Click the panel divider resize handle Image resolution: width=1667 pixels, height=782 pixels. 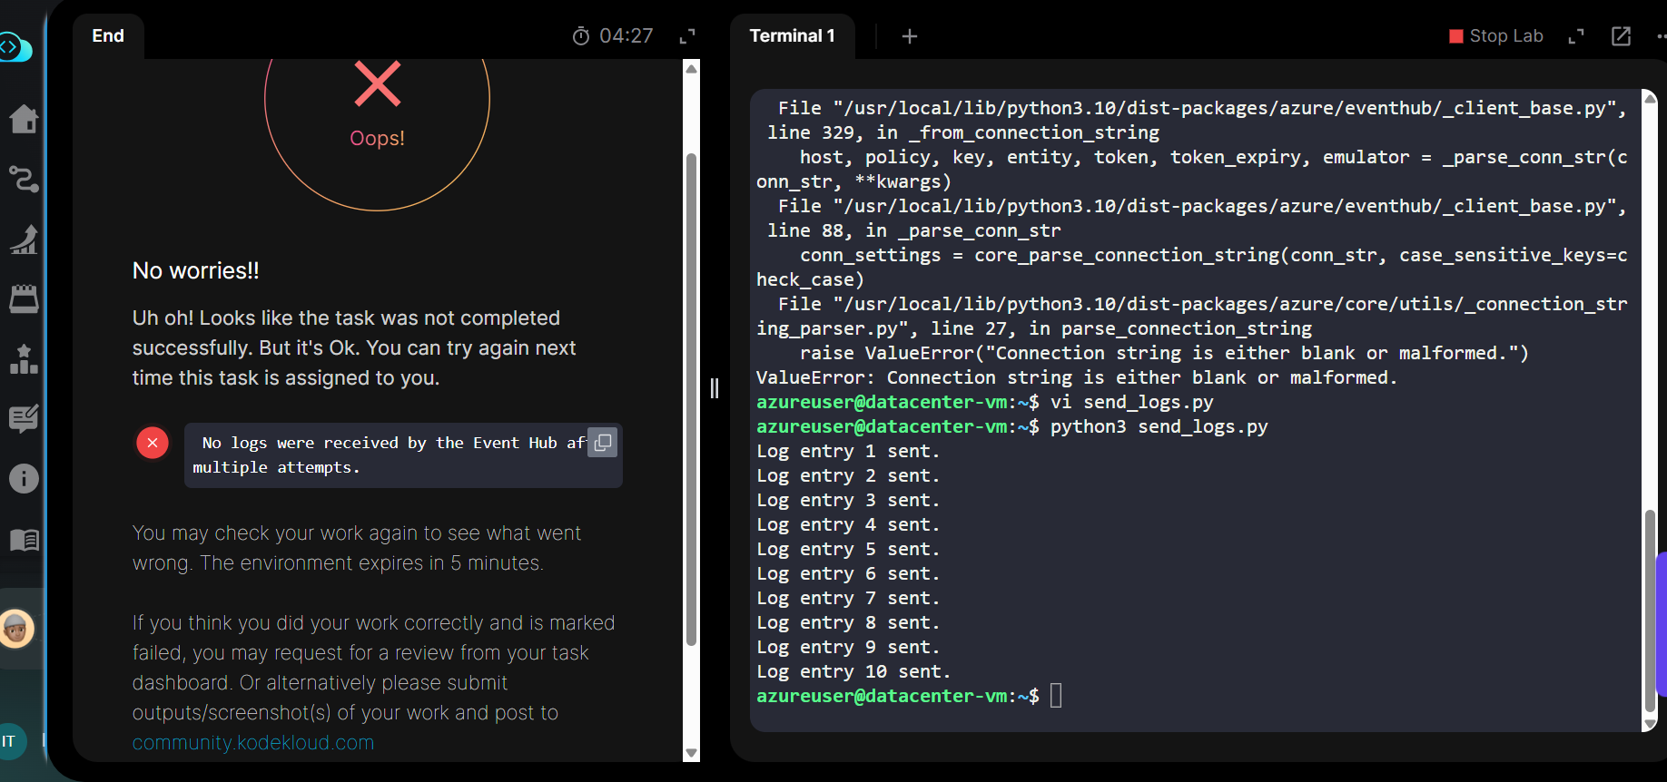pos(715,388)
